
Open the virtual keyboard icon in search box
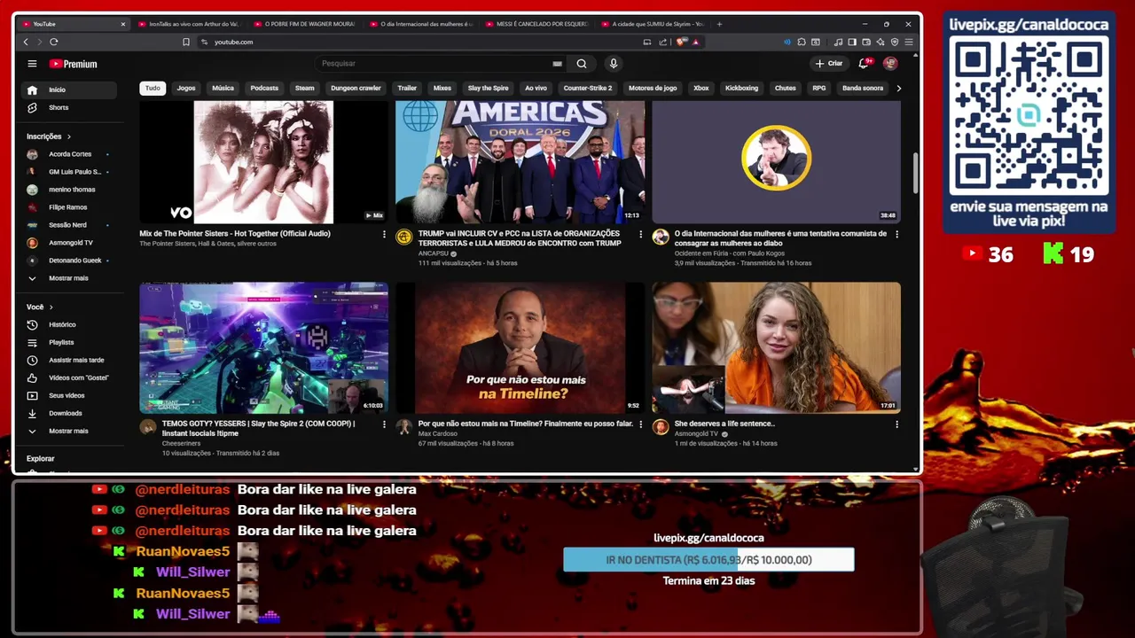tap(557, 64)
